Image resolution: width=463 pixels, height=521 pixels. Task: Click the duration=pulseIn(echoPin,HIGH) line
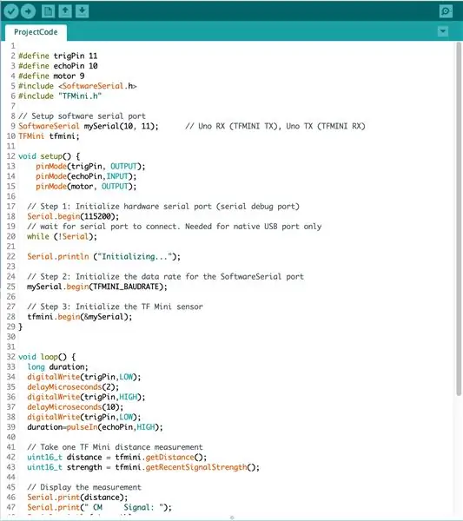[x=95, y=427]
